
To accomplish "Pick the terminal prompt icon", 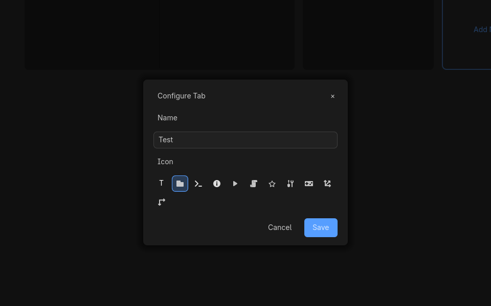I will coord(198,184).
